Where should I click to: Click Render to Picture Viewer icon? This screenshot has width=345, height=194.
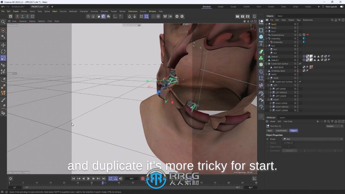(x=243, y=16)
